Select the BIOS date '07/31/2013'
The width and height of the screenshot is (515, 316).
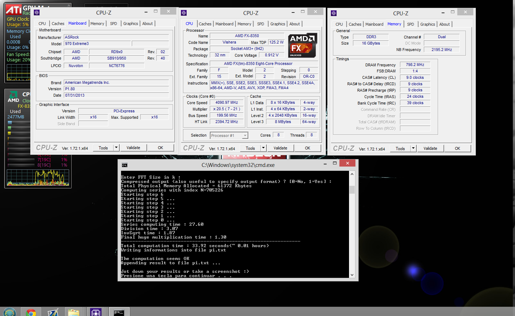point(116,95)
